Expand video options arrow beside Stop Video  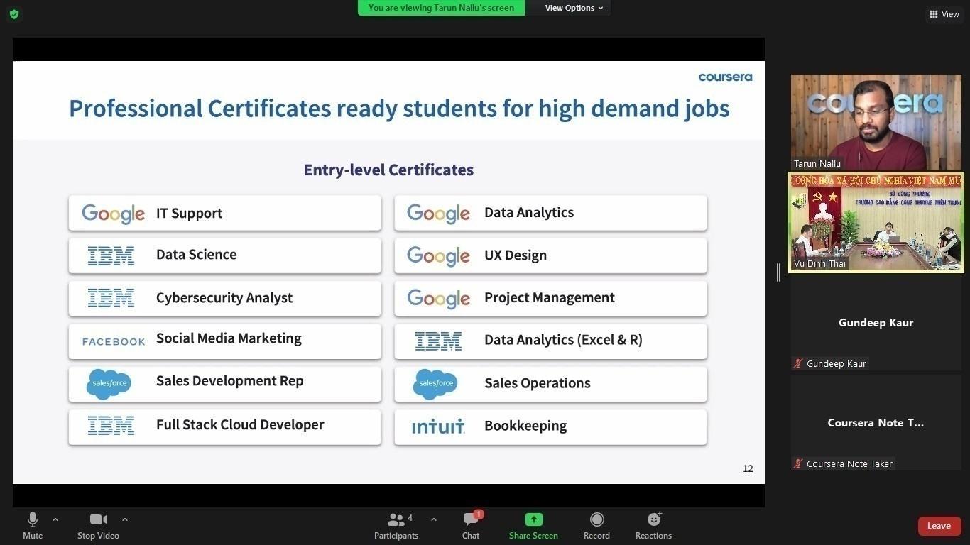[x=125, y=519]
